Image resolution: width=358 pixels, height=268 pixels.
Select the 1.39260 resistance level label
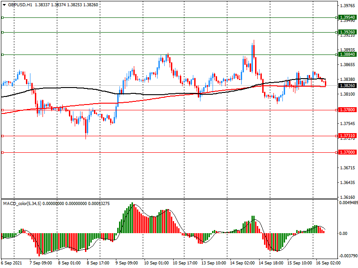348,32
